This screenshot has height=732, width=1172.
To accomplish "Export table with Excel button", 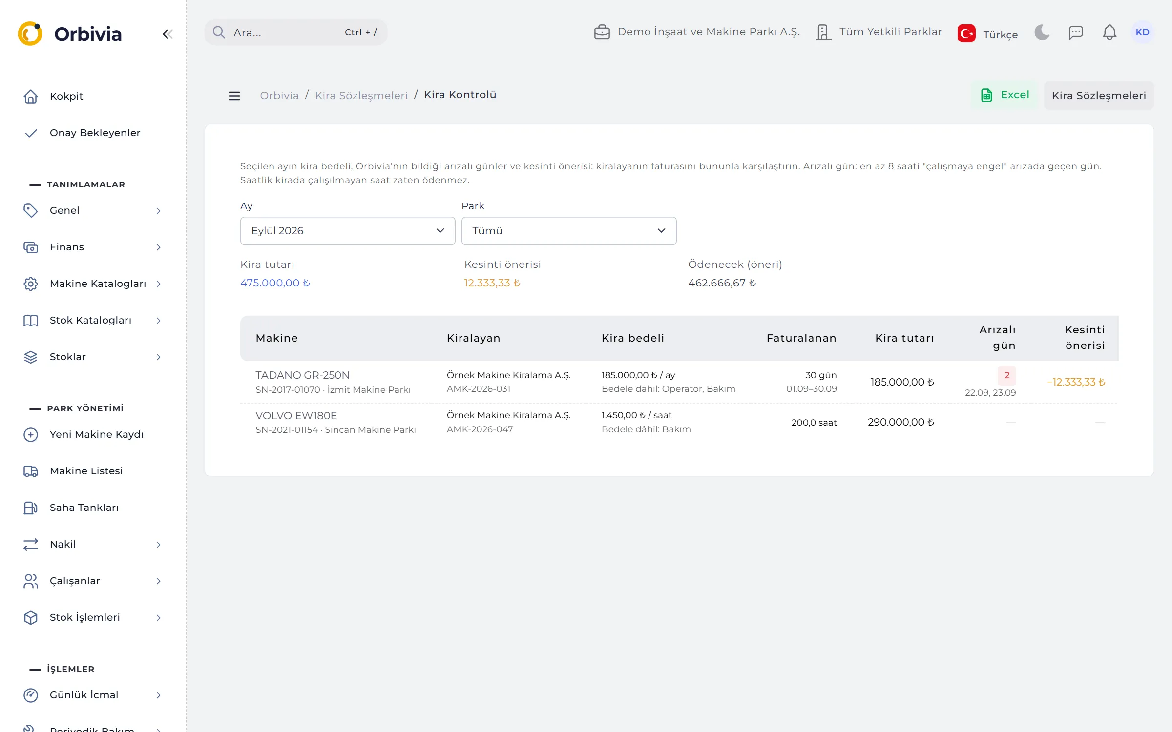I will [x=1005, y=95].
